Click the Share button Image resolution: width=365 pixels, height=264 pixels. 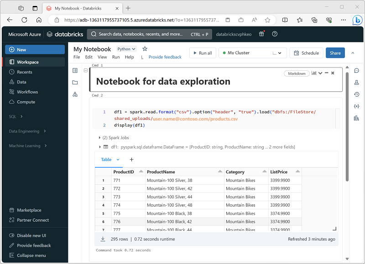click(335, 52)
